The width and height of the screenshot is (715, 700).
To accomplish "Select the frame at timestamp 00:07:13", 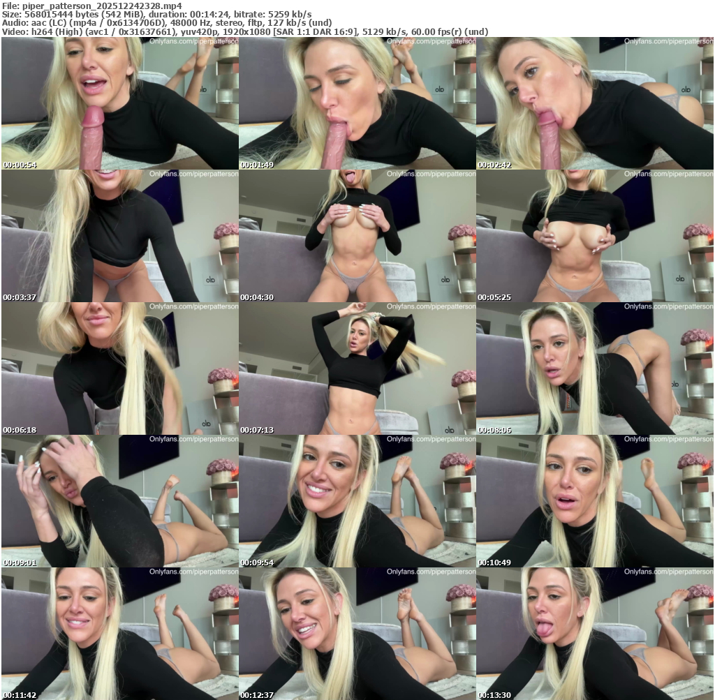I will point(357,368).
